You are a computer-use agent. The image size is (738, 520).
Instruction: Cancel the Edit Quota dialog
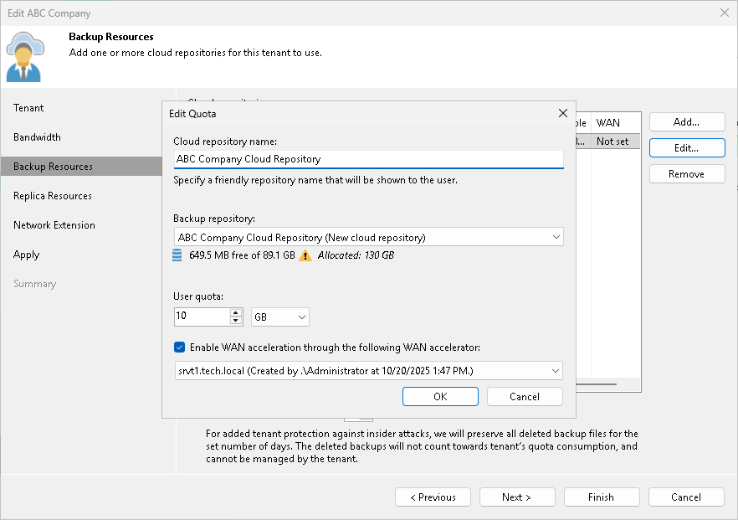(525, 396)
